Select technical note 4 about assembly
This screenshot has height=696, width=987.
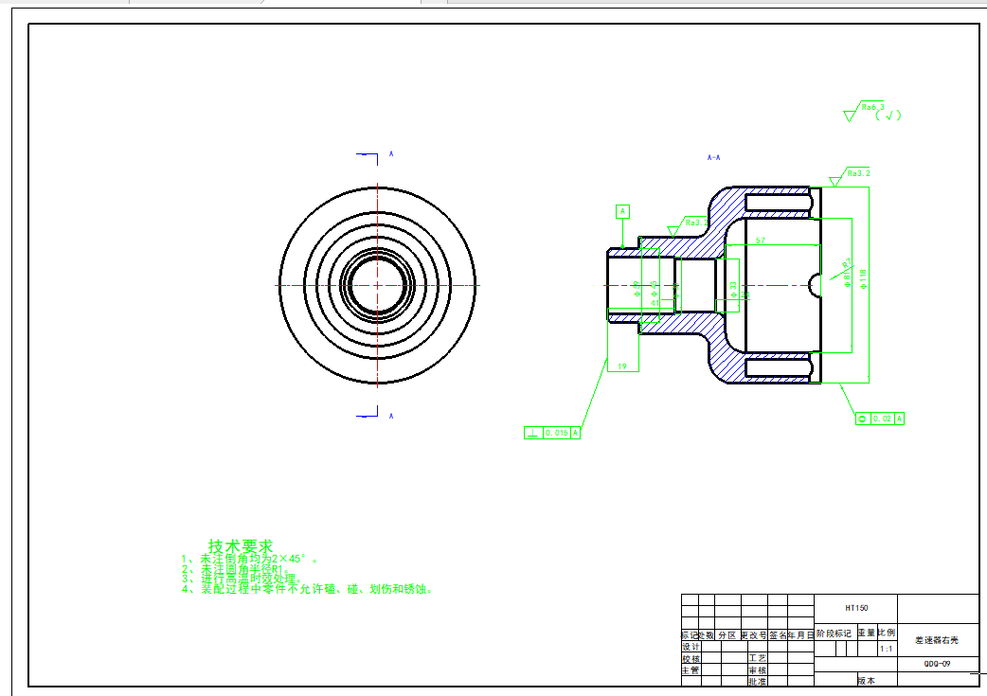click(x=308, y=589)
